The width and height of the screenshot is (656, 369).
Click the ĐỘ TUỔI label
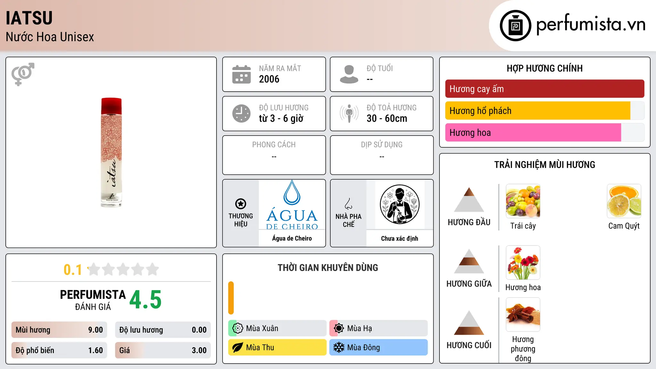pyautogui.click(x=380, y=68)
